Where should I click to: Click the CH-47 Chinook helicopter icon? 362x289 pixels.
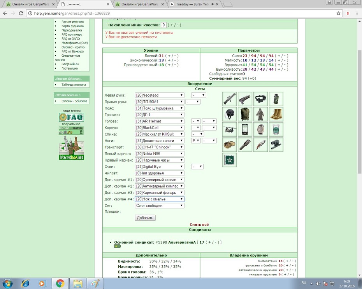click(x=230, y=129)
